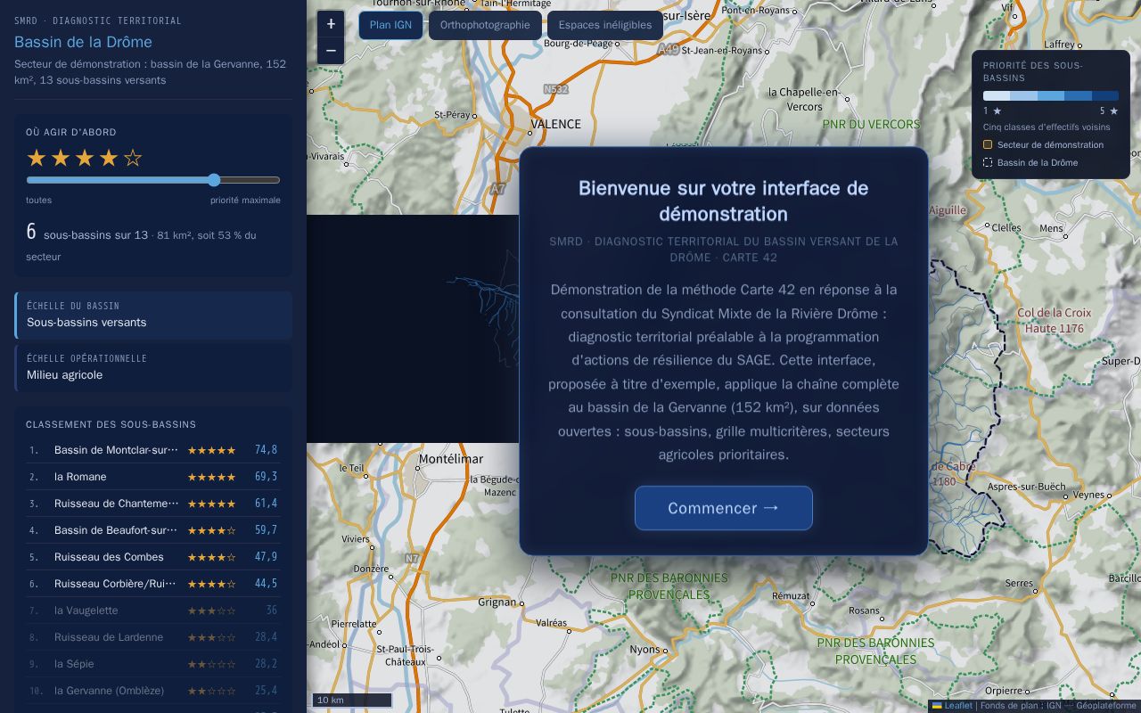Click the 'priorité maximale' slider label
Viewport: 1141px width, 713px height.
pos(245,200)
